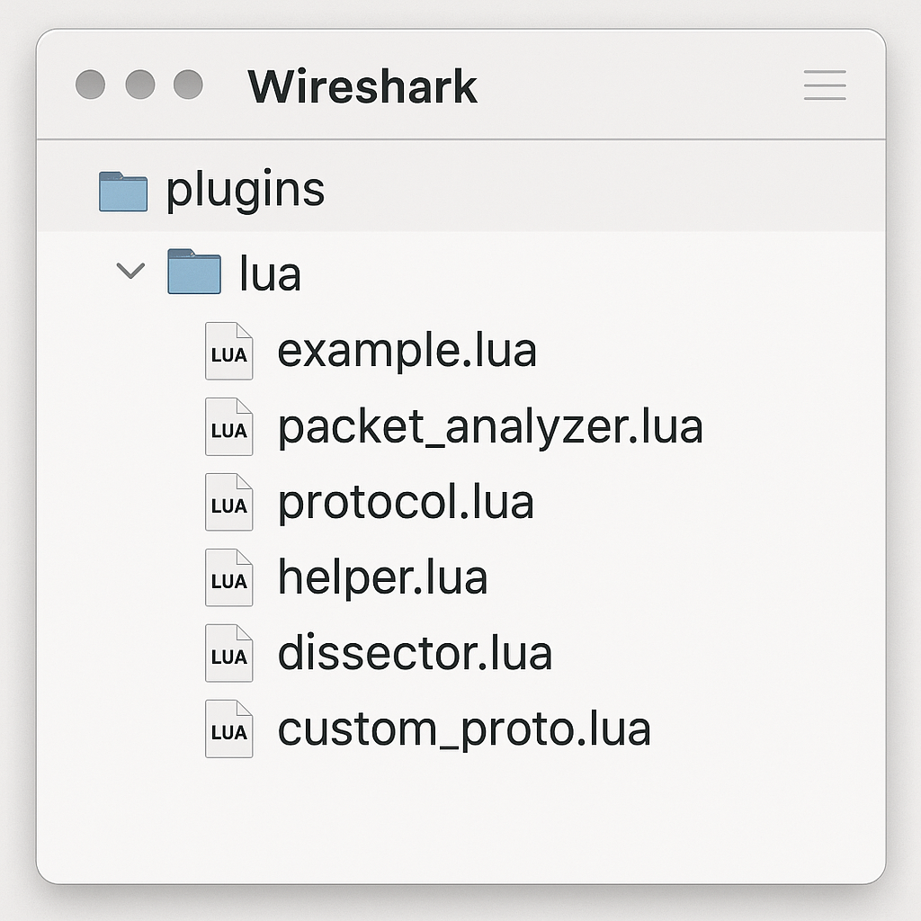
Task: Click the plugins folder icon
Action: [x=122, y=190]
